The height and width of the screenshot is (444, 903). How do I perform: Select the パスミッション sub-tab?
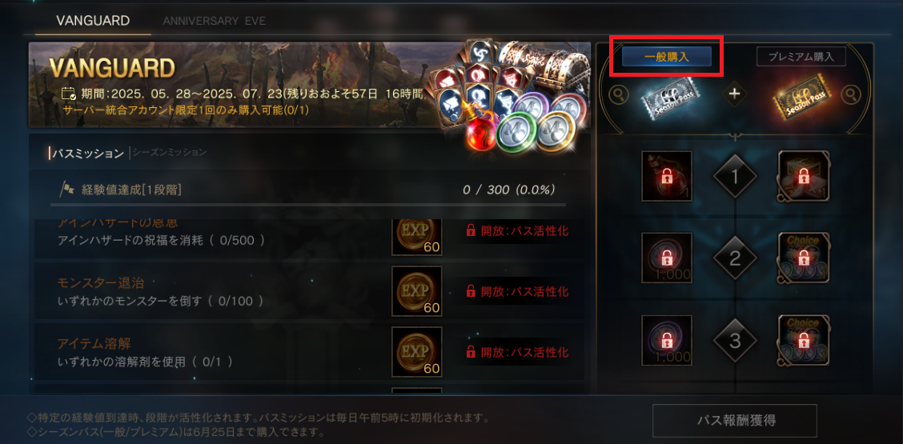(x=89, y=153)
